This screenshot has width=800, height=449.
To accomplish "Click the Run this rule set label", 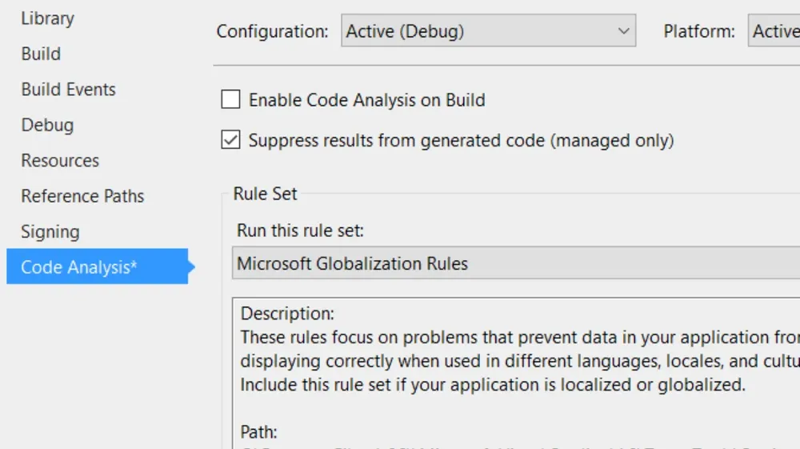I will [300, 231].
